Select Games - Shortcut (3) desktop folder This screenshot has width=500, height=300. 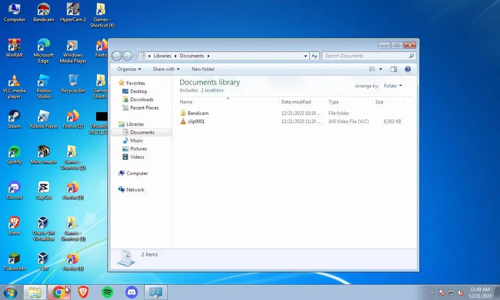coord(73,229)
